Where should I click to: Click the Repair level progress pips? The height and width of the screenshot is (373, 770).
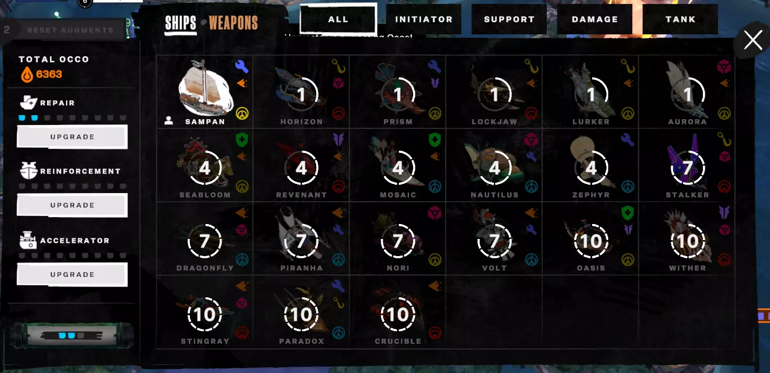[72, 118]
